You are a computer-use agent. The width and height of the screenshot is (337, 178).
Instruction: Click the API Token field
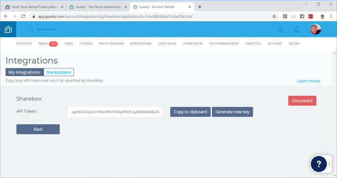[115, 112]
